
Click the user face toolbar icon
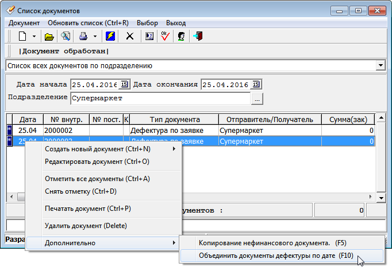coord(181,37)
